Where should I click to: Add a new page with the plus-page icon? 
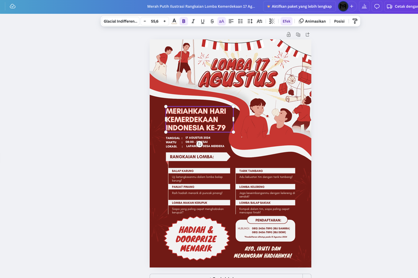308,34
